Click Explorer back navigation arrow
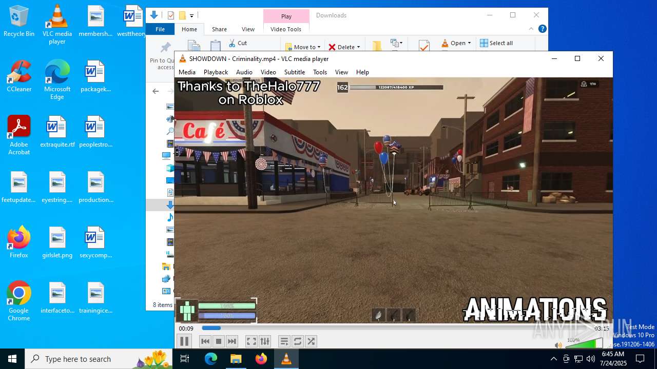This screenshot has width=657, height=369. (156, 91)
